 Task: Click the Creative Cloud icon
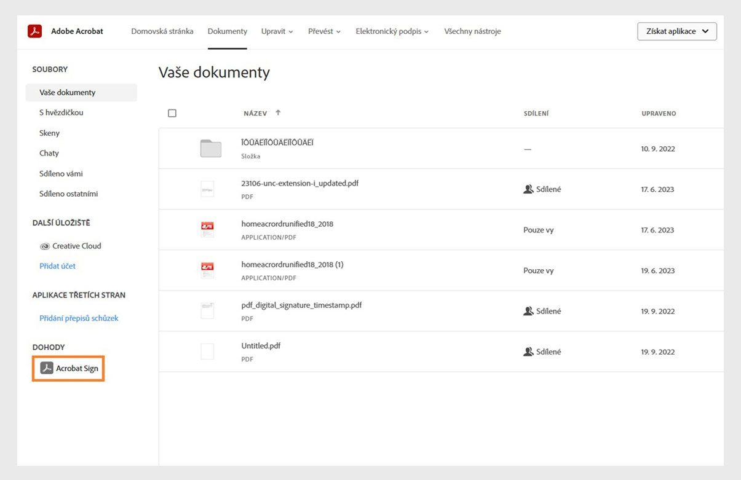coord(45,246)
